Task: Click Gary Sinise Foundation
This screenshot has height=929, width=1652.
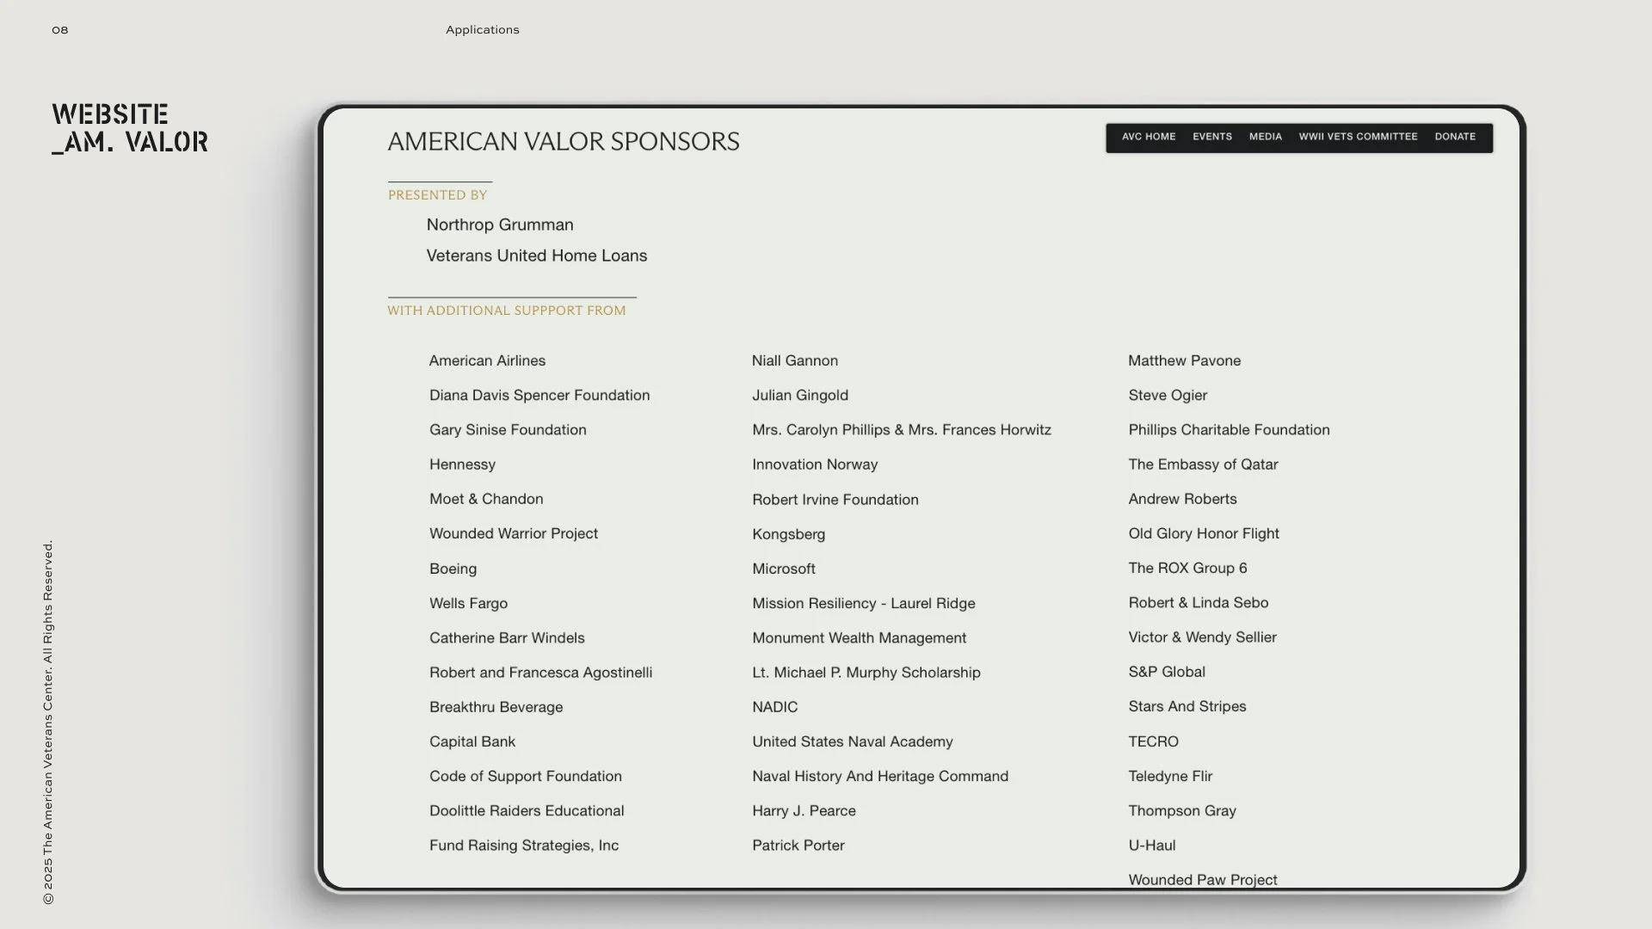Action: coord(508,430)
